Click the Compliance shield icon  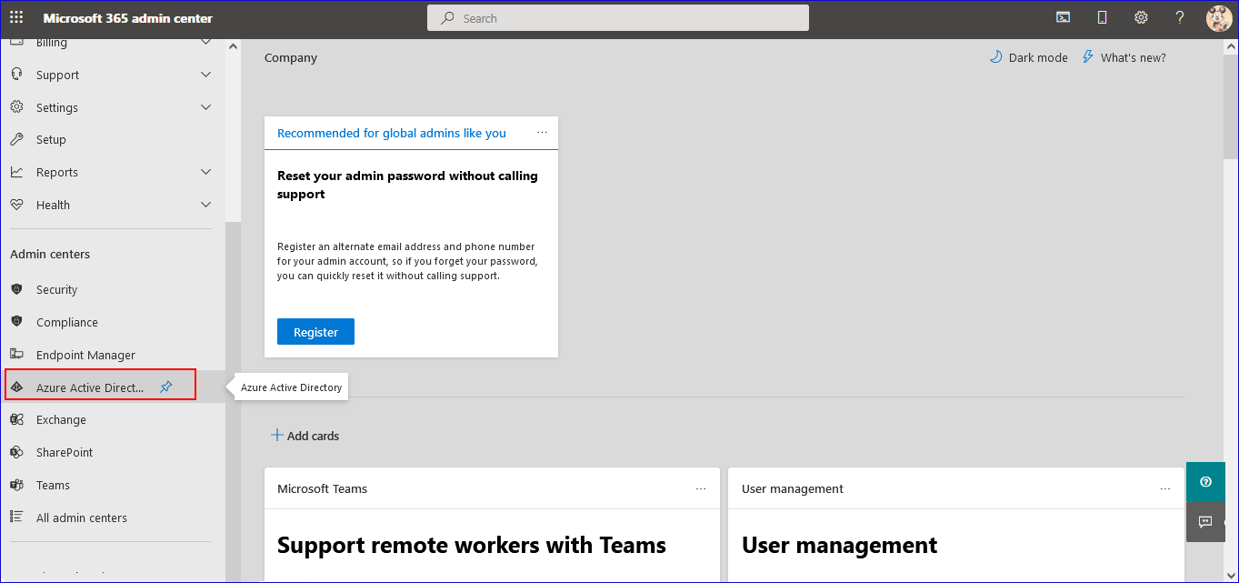click(x=16, y=322)
